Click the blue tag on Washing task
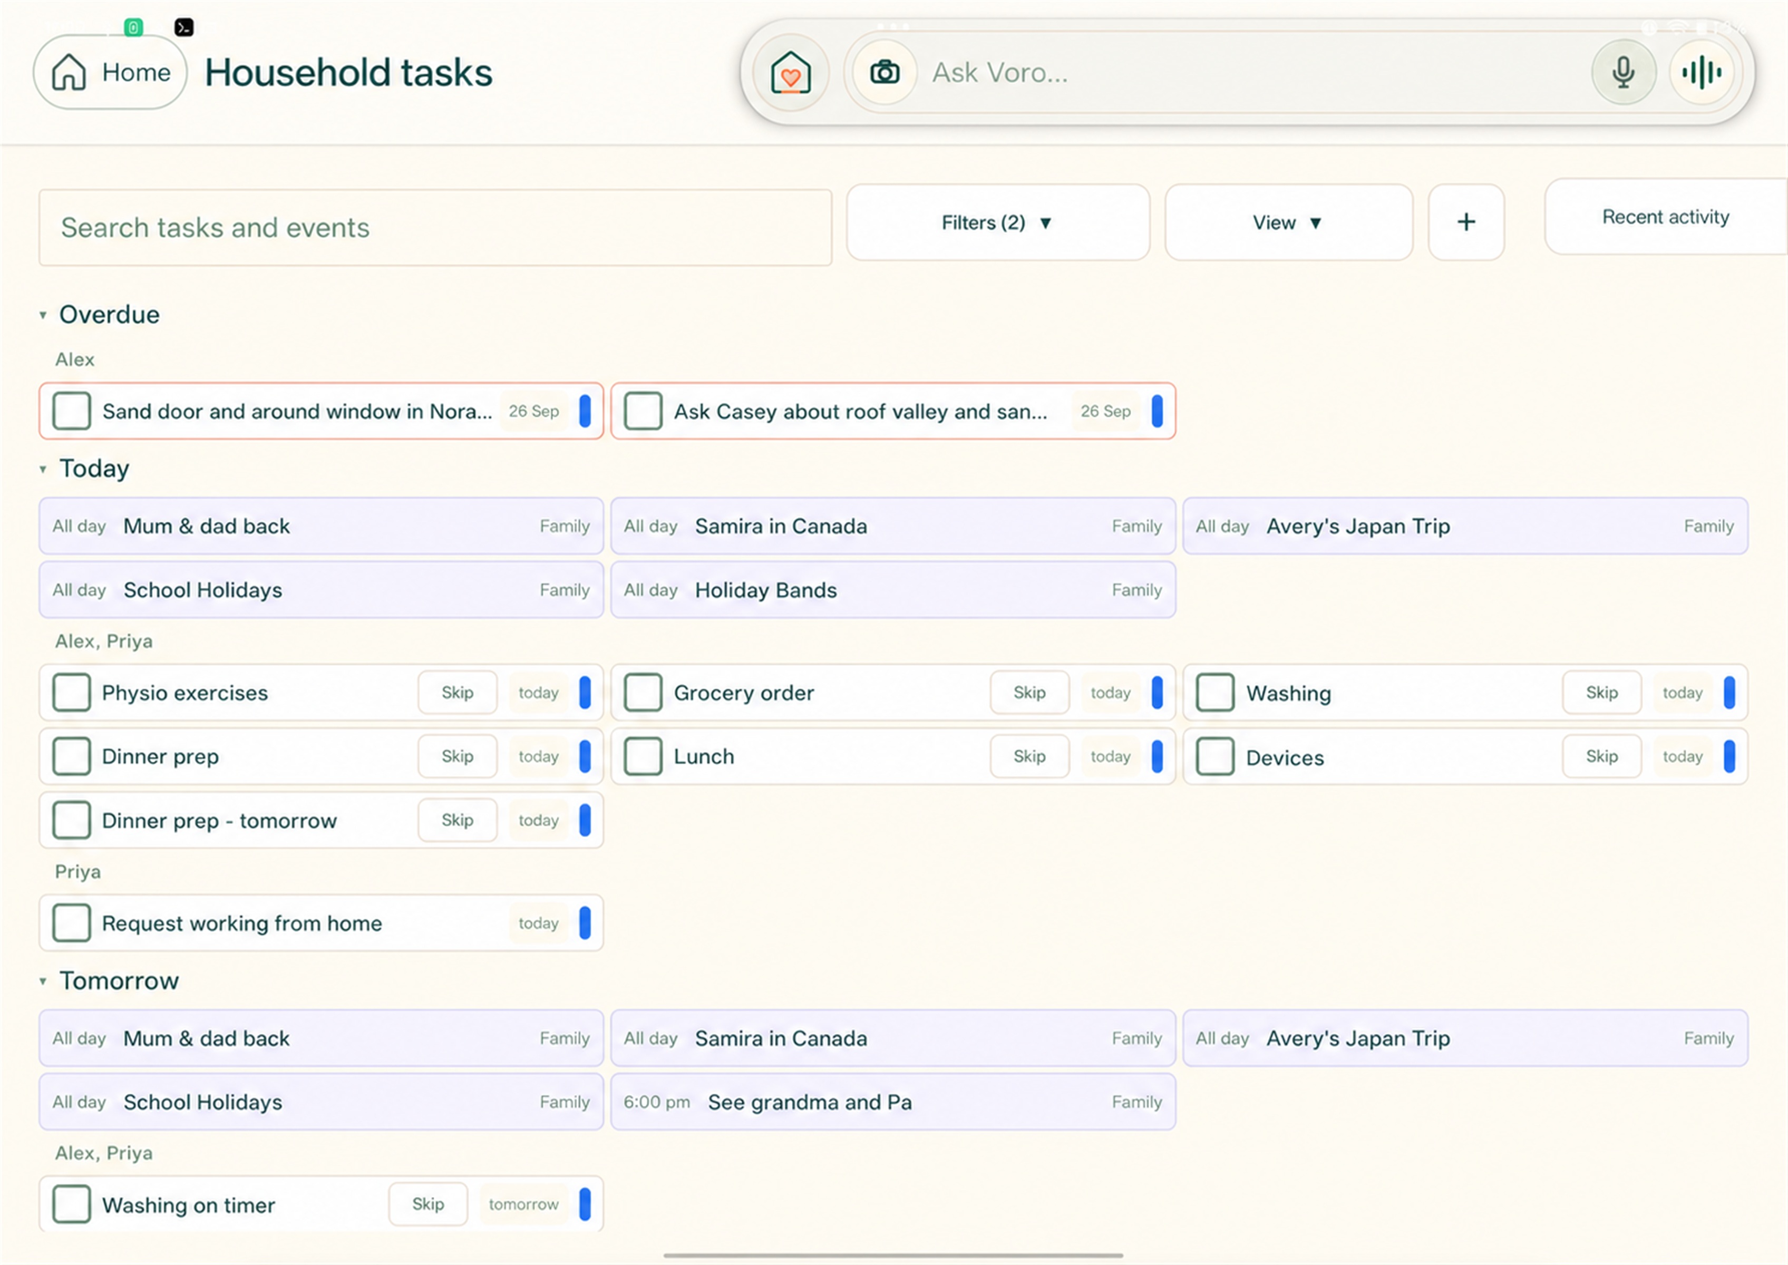Viewport: 1788px width, 1265px height. 1729,693
